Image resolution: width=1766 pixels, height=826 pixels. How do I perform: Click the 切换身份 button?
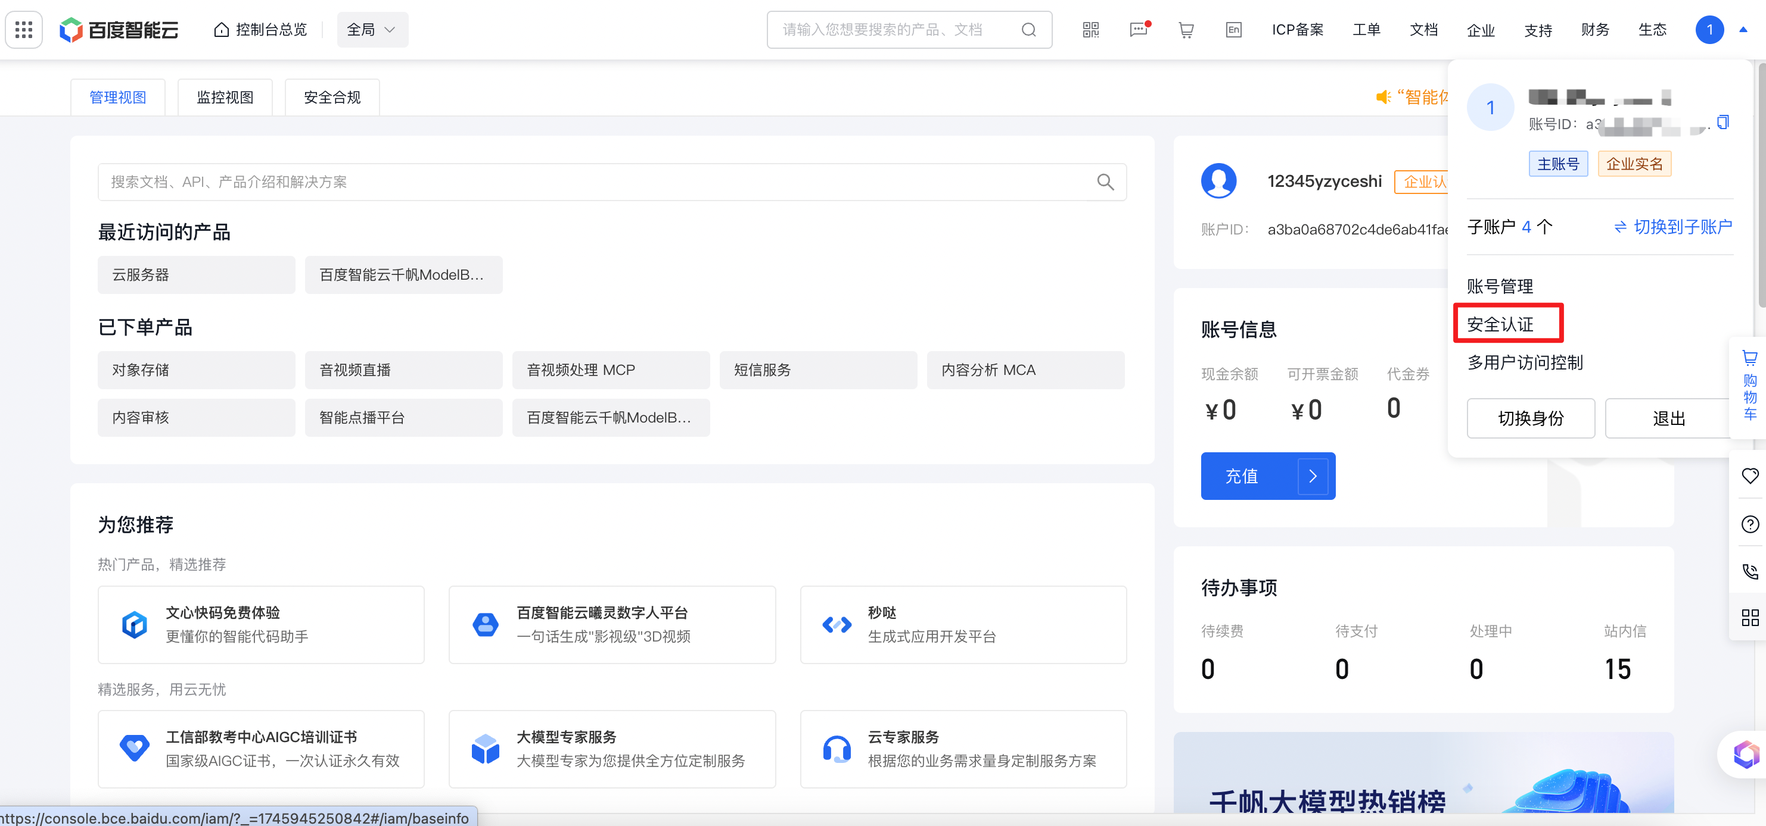pos(1530,418)
